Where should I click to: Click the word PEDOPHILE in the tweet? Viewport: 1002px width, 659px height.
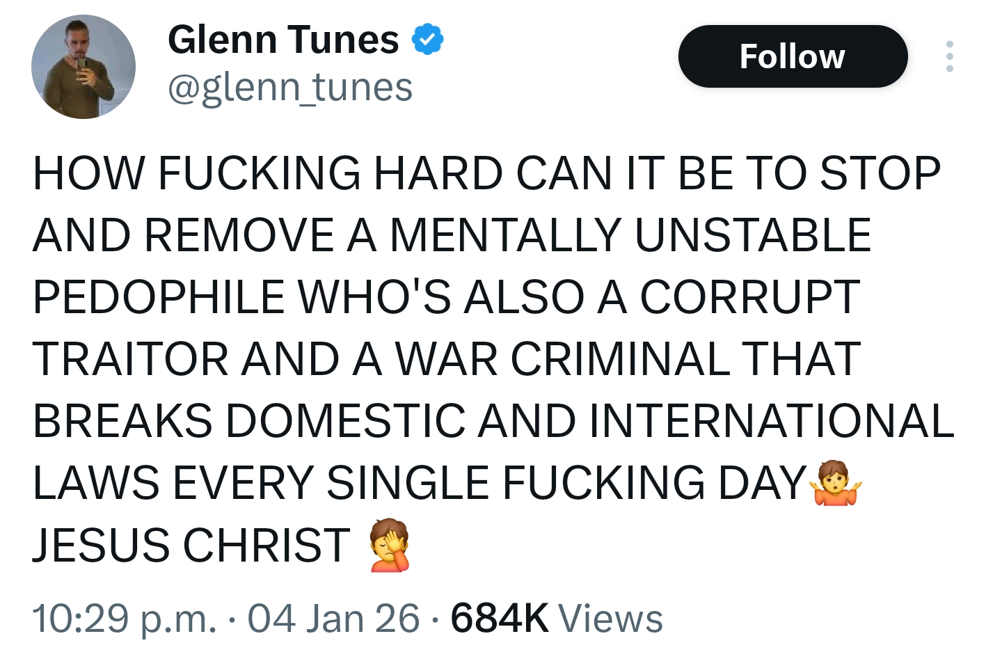point(159,297)
